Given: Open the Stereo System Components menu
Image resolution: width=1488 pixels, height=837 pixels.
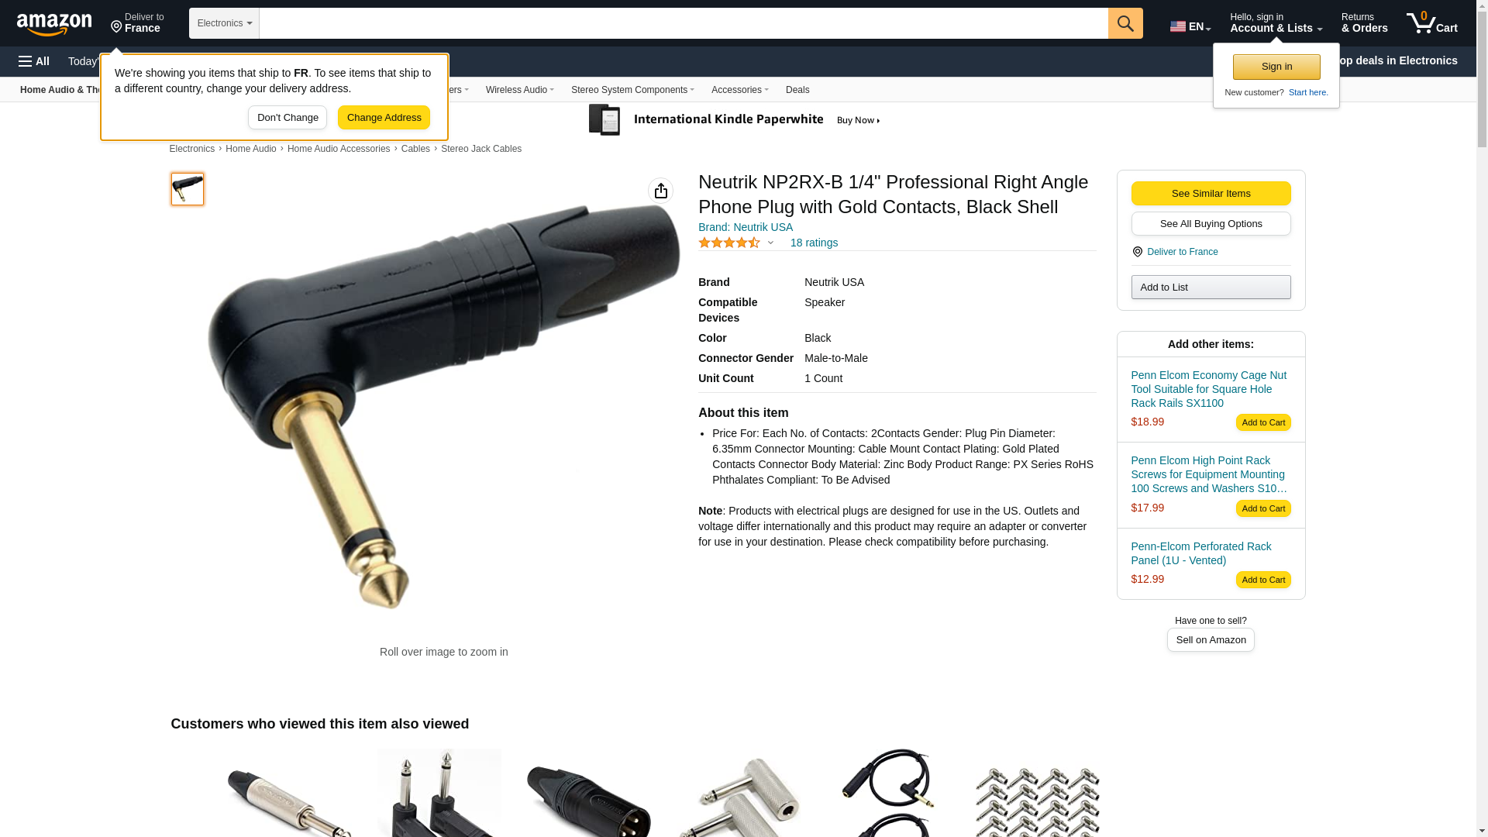Looking at the screenshot, I should click(632, 90).
